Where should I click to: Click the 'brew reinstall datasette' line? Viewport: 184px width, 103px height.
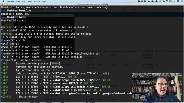click(x=37, y=30)
